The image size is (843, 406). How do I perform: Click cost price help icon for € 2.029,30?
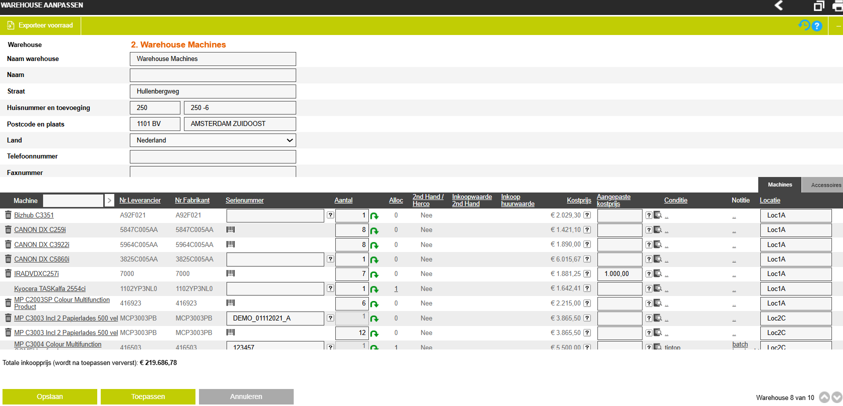coord(587,215)
